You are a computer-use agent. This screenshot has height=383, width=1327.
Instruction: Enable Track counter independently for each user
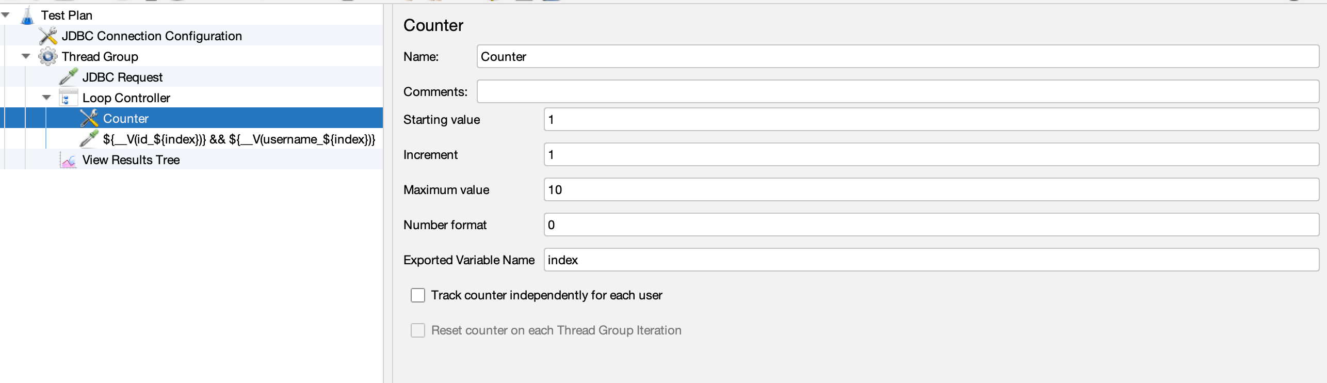tap(418, 295)
